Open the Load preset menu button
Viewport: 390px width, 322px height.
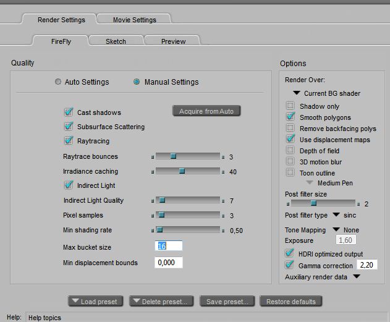(95, 302)
